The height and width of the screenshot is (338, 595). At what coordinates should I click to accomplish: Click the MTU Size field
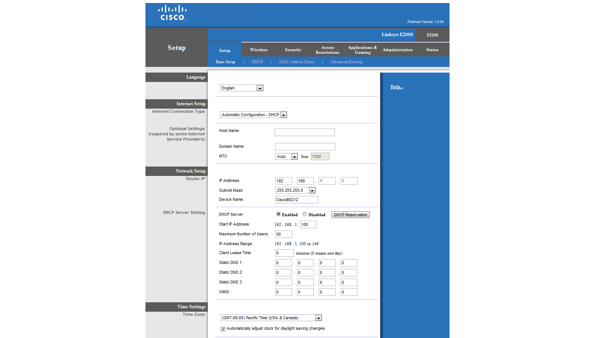pos(320,156)
